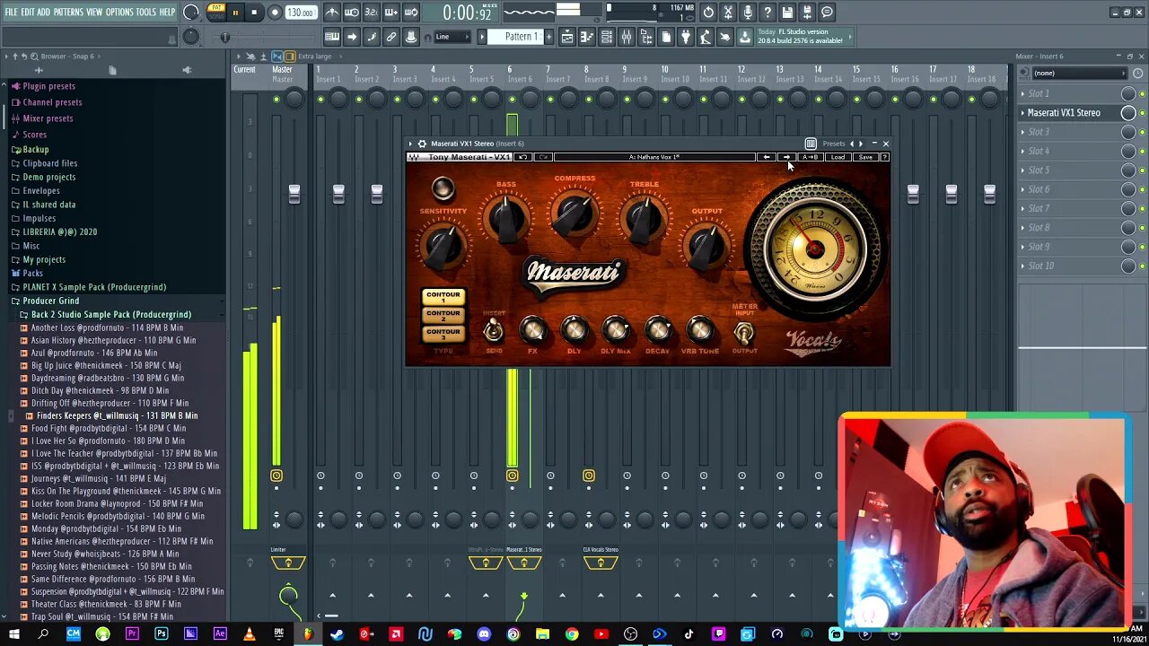Toggle wait for input before playing
Screen dimensions: 1149x646
(x=352, y=13)
